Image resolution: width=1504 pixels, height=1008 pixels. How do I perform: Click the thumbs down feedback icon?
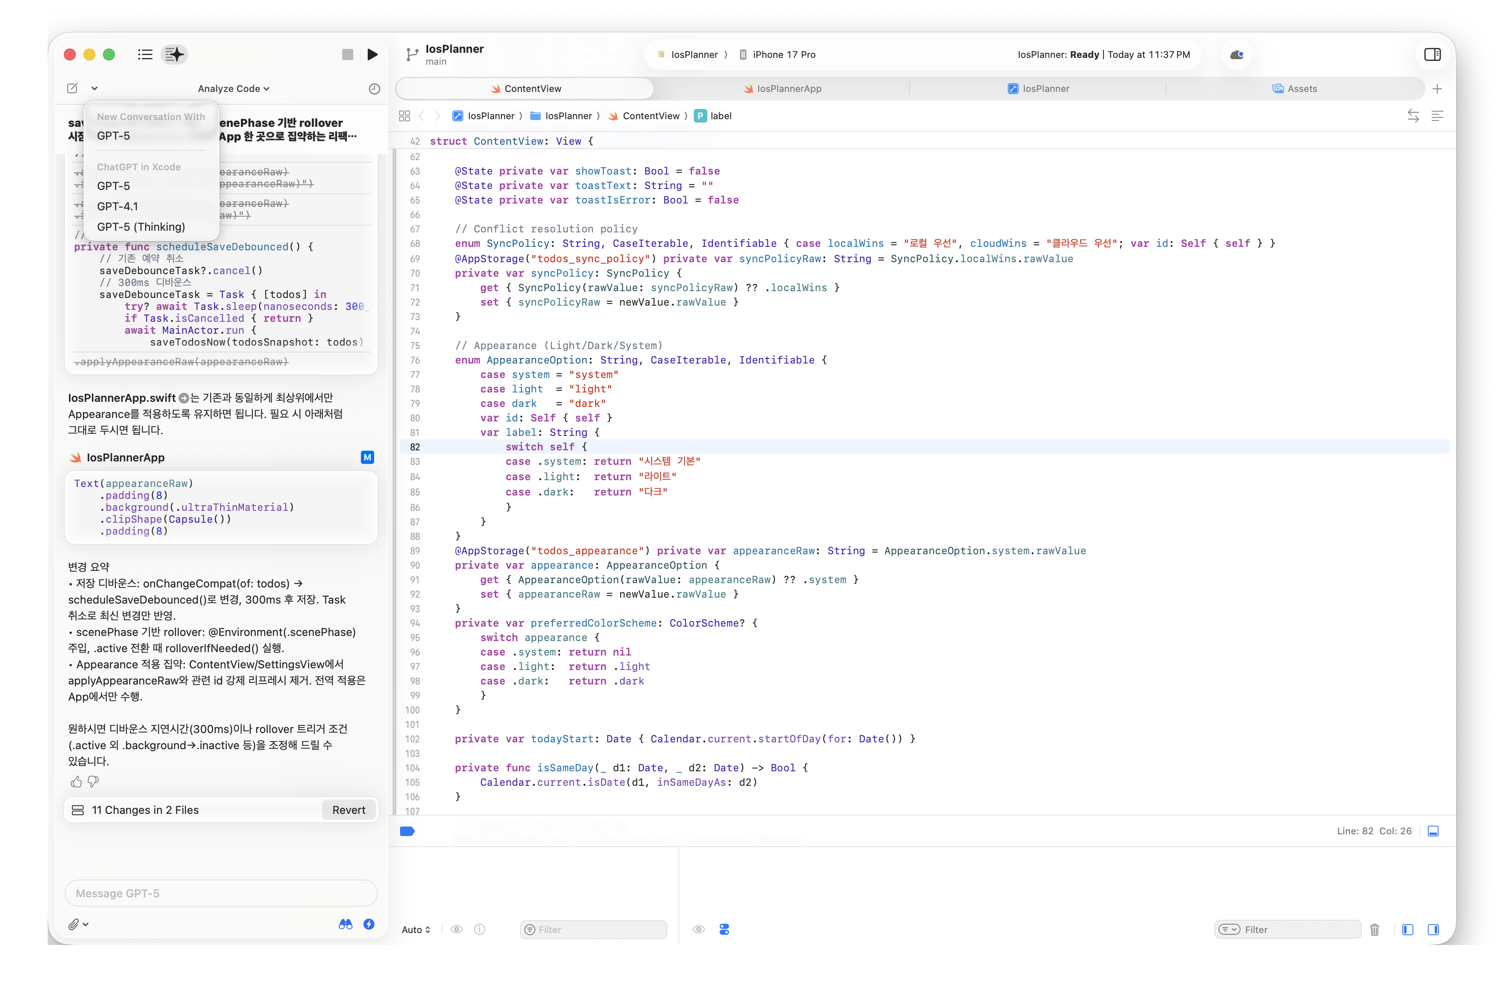coord(93,782)
